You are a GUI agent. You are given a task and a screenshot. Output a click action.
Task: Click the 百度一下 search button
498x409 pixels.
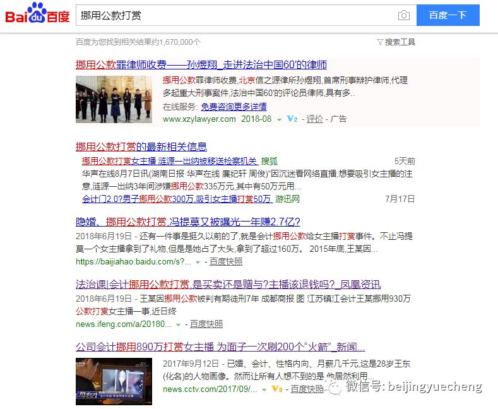click(x=448, y=15)
